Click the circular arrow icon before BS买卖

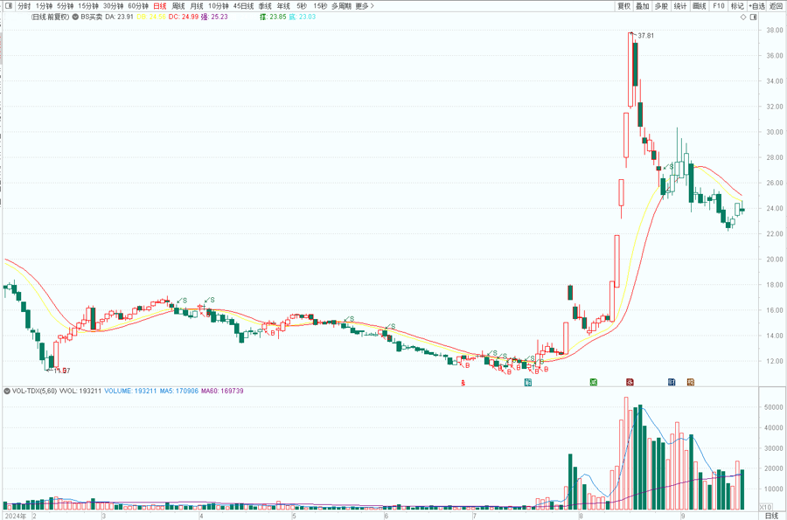point(73,17)
